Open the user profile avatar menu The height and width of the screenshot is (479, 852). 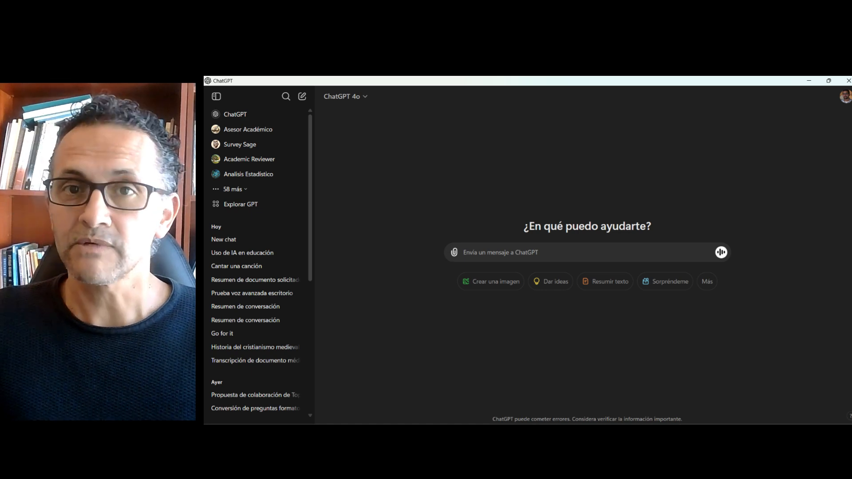845,96
